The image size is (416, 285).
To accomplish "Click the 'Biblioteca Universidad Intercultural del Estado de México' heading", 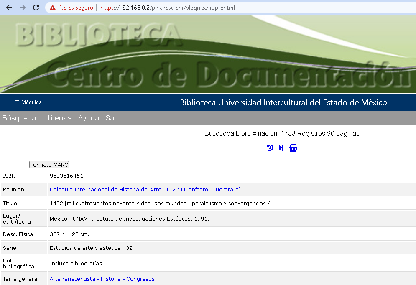I will [x=283, y=102].
